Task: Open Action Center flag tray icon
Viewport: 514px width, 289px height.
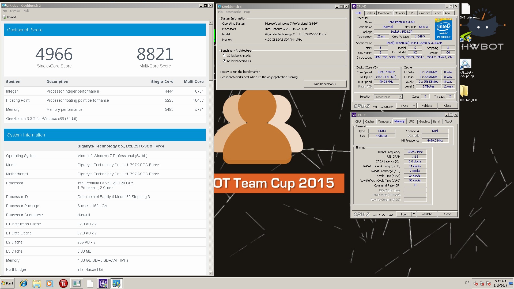Action: [489, 283]
